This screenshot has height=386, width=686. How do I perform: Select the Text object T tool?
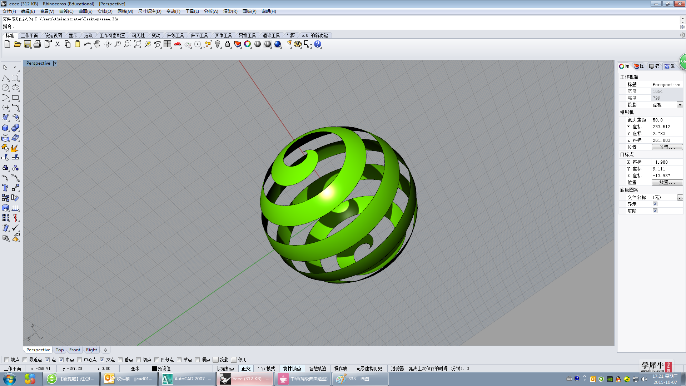tap(5, 188)
